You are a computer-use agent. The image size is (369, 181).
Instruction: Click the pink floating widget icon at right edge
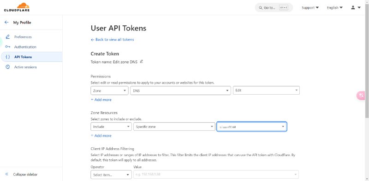click(x=361, y=96)
